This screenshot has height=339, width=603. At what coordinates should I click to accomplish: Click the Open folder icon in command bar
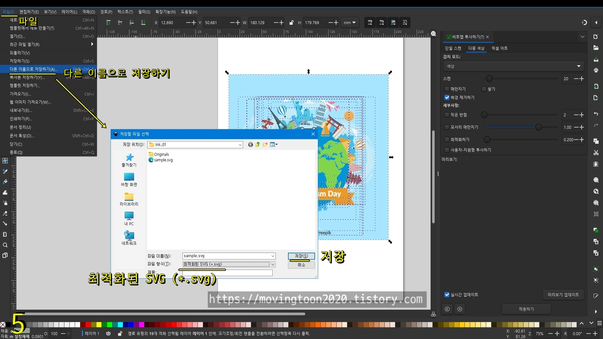click(x=596, y=48)
